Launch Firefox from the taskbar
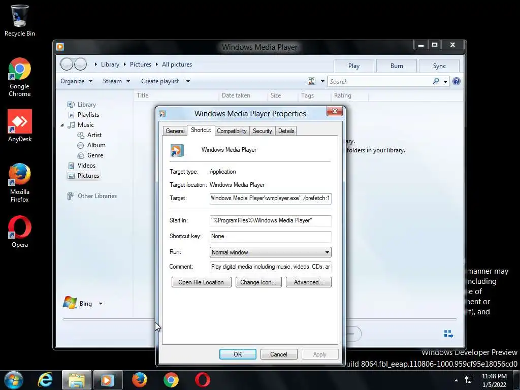520x390 pixels. click(140, 380)
